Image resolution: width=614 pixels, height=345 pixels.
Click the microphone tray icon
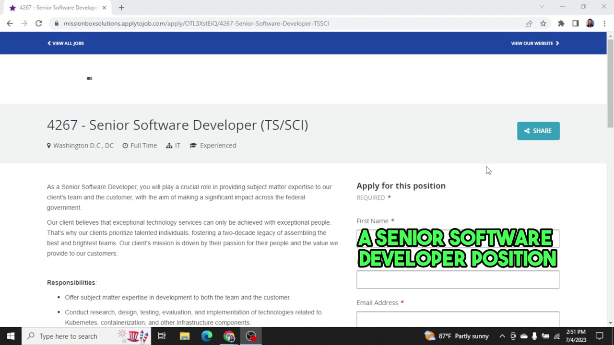[534, 336]
